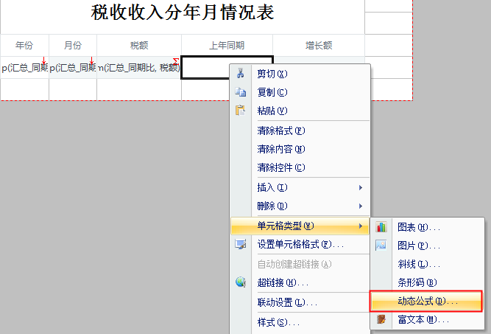The height and width of the screenshot is (334, 491).
Task: Select the formula cell under 月份
Action: [x=73, y=67]
